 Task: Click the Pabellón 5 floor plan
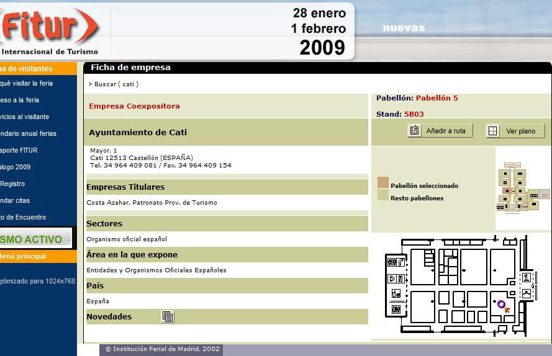461,286
